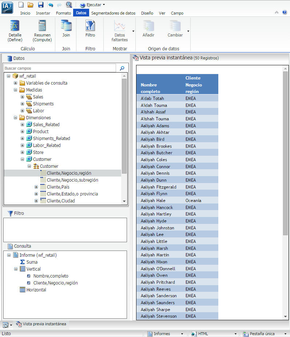Minimize the ribbon with the chevron icon
This screenshot has width=290, height=337.
(277, 12)
